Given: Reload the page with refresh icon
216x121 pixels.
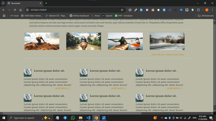Looking at the screenshot, I should pyautogui.click(x=15, y=10).
